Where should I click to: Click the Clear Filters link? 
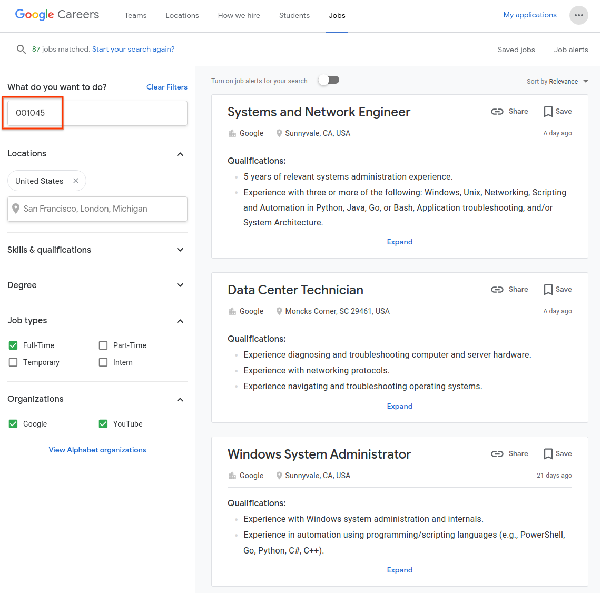click(x=166, y=87)
